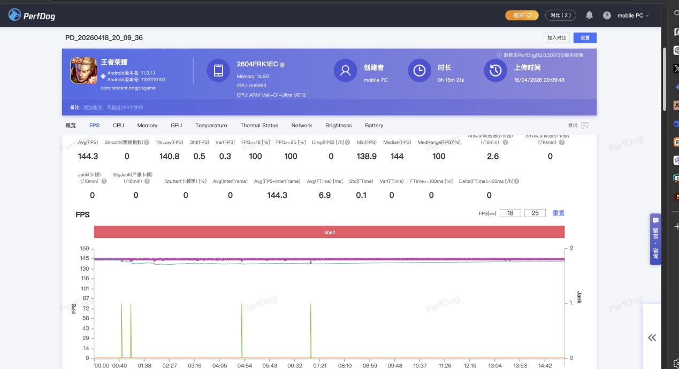The image size is (679, 369).
Task: Click the 创建者 user icon
Action: [x=345, y=71]
